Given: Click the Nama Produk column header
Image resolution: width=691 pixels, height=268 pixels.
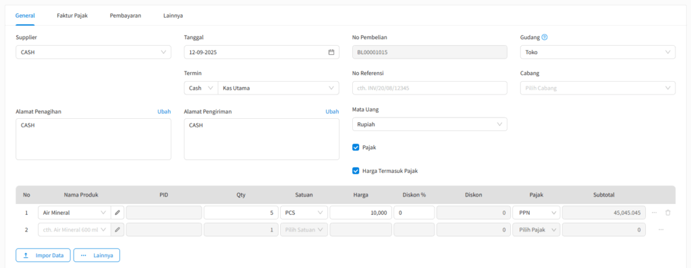Looking at the screenshot, I should coord(81,195).
